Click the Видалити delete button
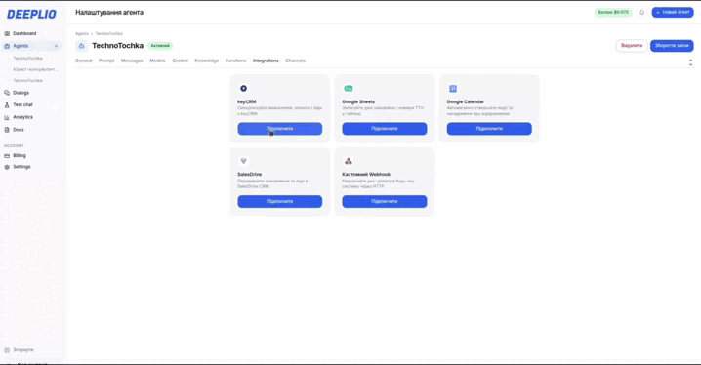 pyautogui.click(x=632, y=46)
